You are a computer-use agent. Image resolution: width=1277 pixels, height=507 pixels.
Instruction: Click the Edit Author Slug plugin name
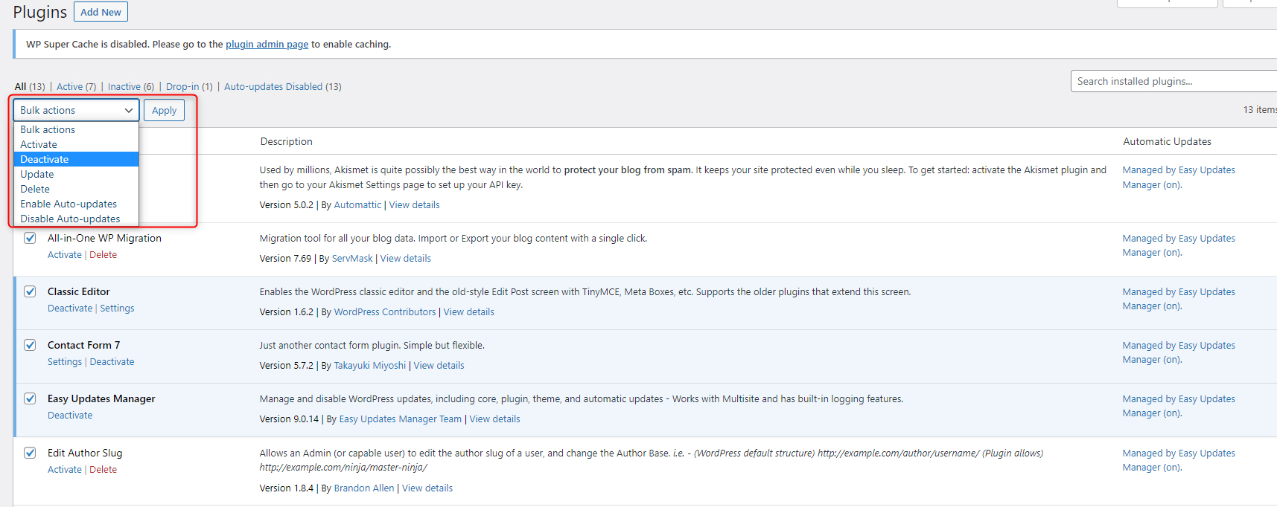point(85,453)
